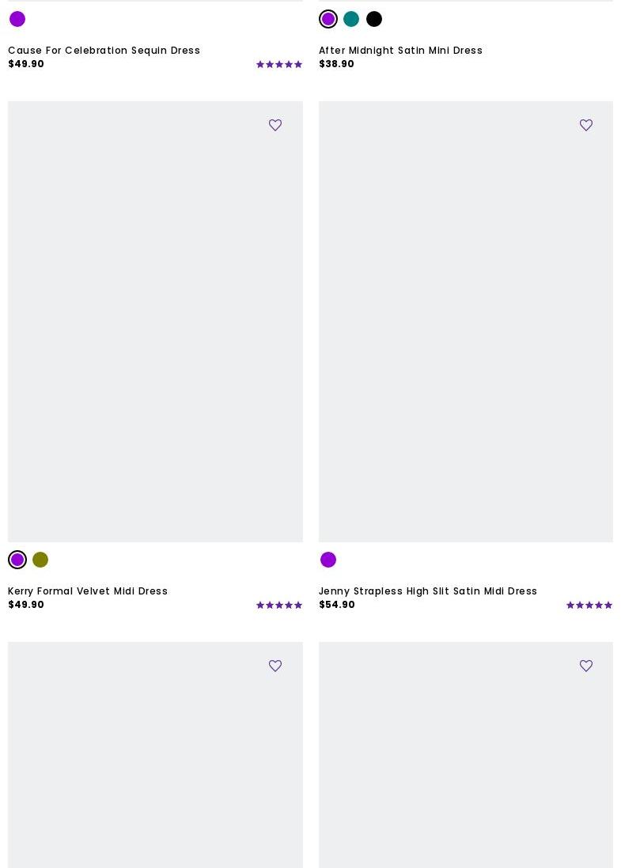Screen dimensions: 621x868
Task: Favorite the Jenny Strapless High Slit dress
Action: click(585, 125)
